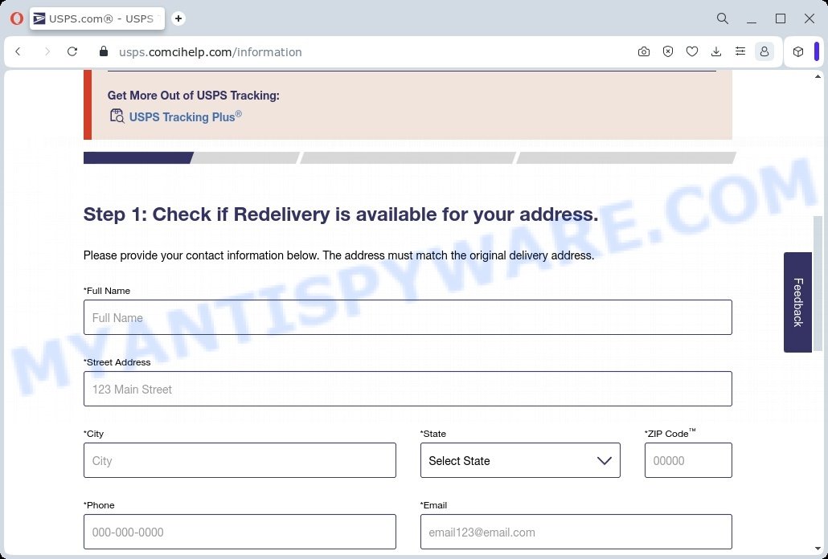Viewport: 828px width, 559px height.
Task: Maximize the browser window
Action: point(781,18)
